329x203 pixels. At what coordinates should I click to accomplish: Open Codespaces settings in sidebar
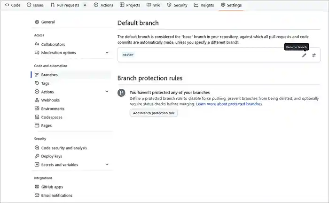(x=52, y=117)
